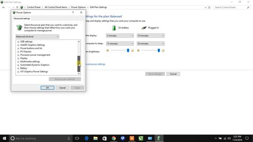Expand the PCI Express node

click(18, 52)
